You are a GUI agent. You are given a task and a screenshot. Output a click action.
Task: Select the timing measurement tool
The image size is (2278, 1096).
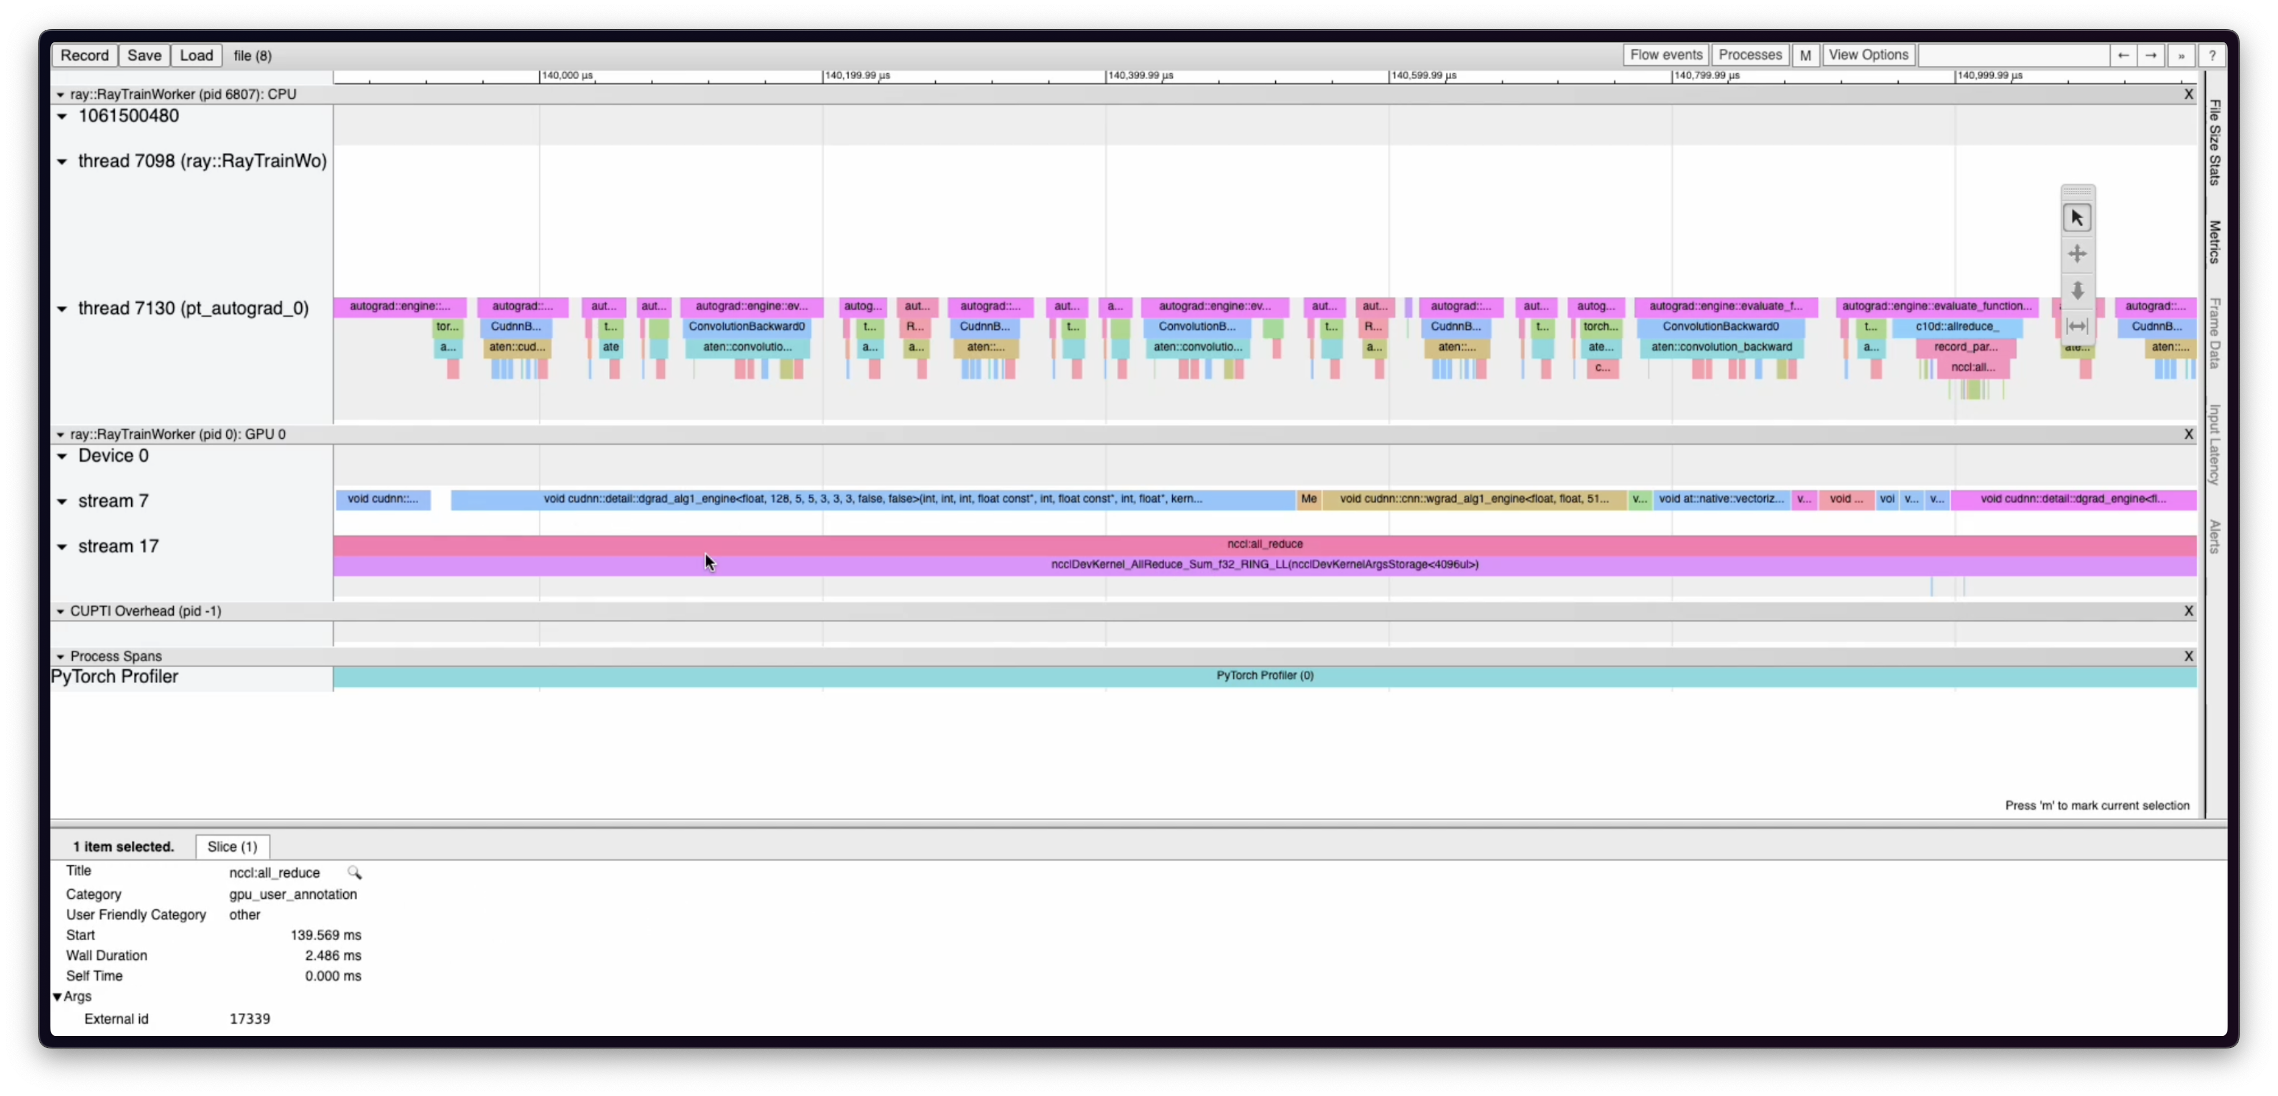(x=2076, y=326)
